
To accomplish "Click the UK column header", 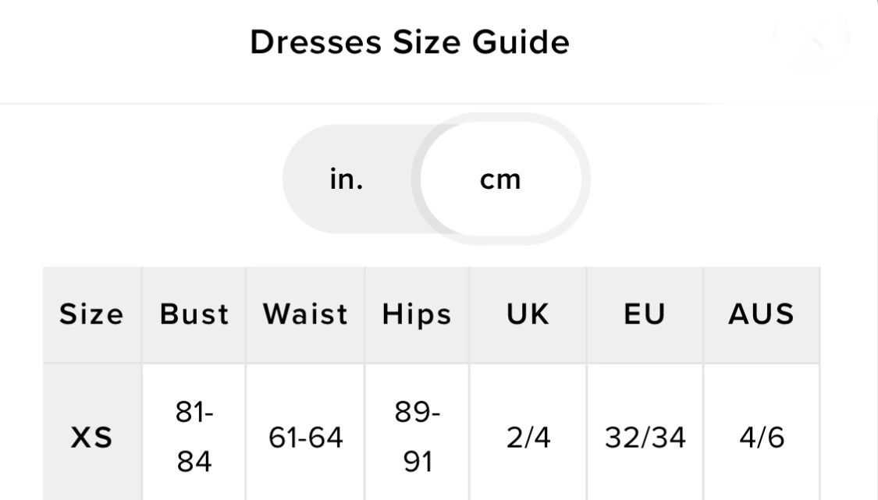I will click(528, 314).
